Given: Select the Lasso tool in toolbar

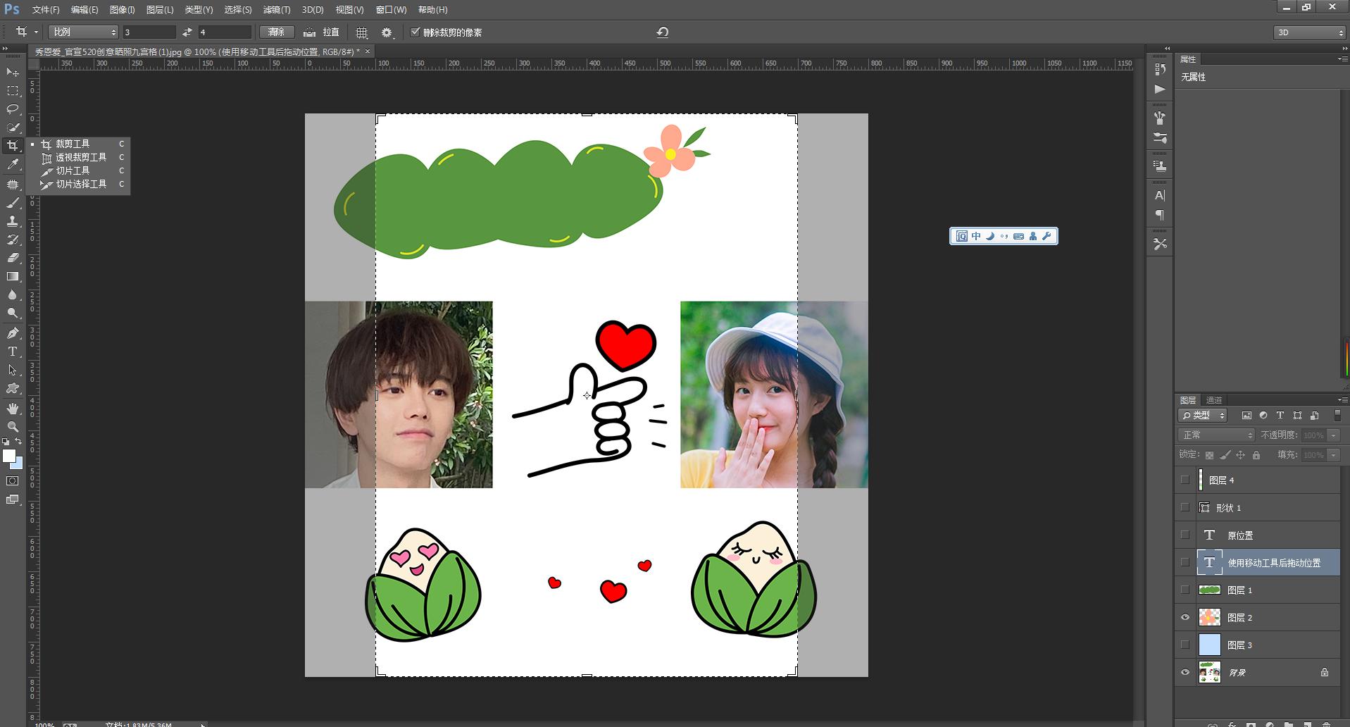Looking at the screenshot, I should [x=13, y=109].
